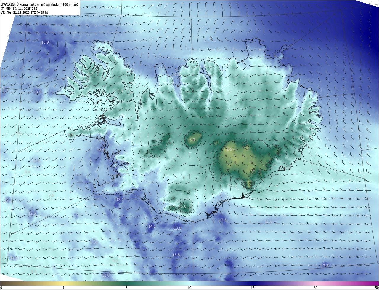Click the 1 tick on the color scale
Screen dimensions: 379x290
pyautogui.click(x=63, y=288)
